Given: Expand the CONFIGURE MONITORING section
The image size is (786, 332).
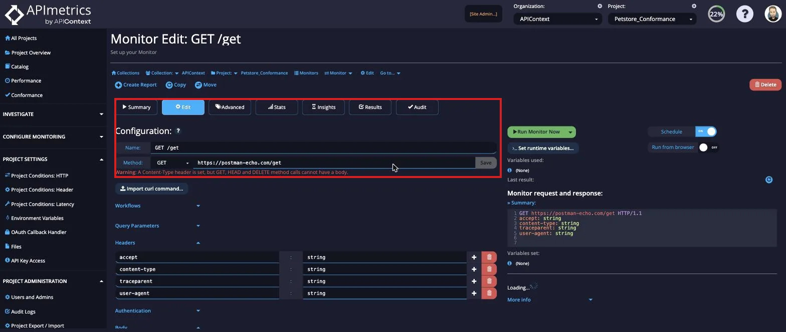Looking at the screenshot, I should (x=53, y=136).
